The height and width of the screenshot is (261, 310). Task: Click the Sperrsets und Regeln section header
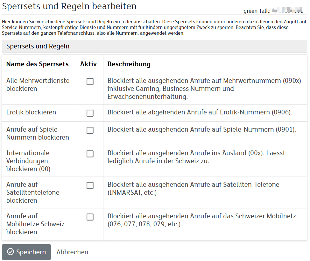pyautogui.click(x=38, y=46)
